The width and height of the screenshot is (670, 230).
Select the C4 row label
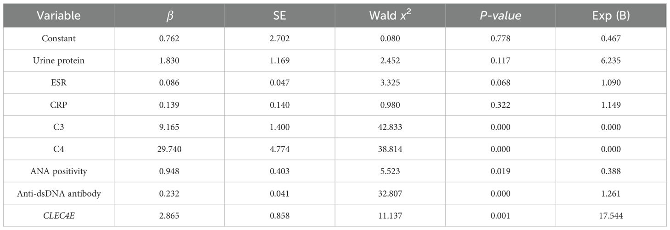pyautogui.click(x=59, y=149)
